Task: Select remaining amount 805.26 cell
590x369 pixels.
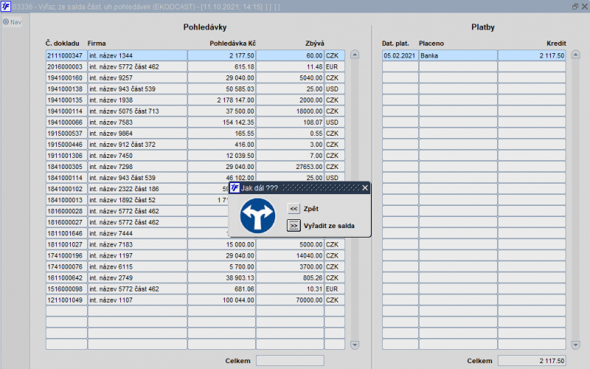Action: click(x=291, y=278)
